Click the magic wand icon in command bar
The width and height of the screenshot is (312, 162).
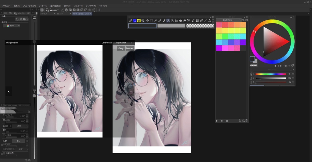point(94,10)
